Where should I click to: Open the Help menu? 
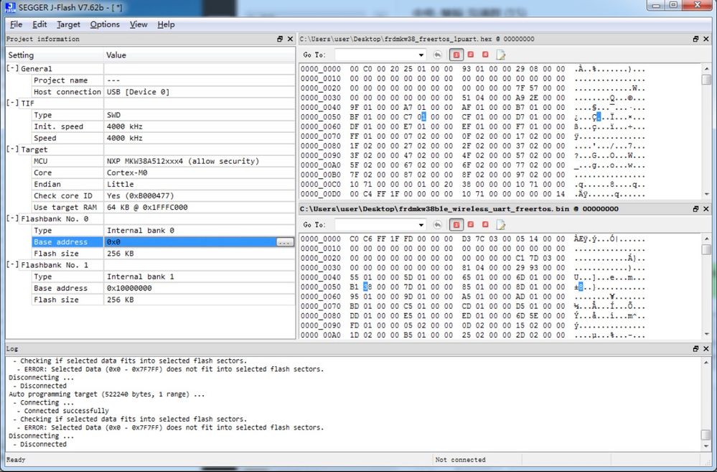[166, 24]
